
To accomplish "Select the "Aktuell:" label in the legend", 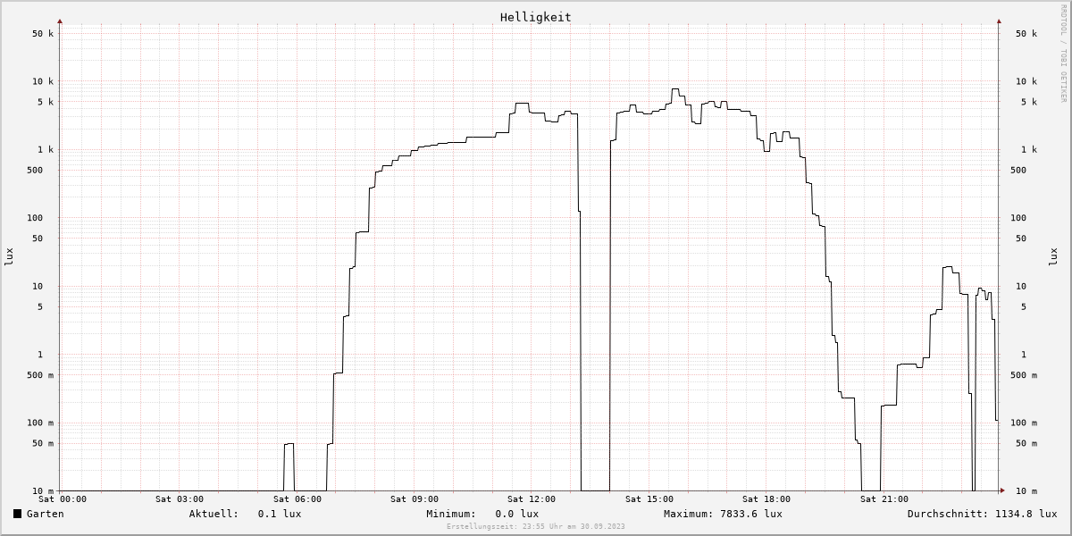I will click(x=214, y=514).
